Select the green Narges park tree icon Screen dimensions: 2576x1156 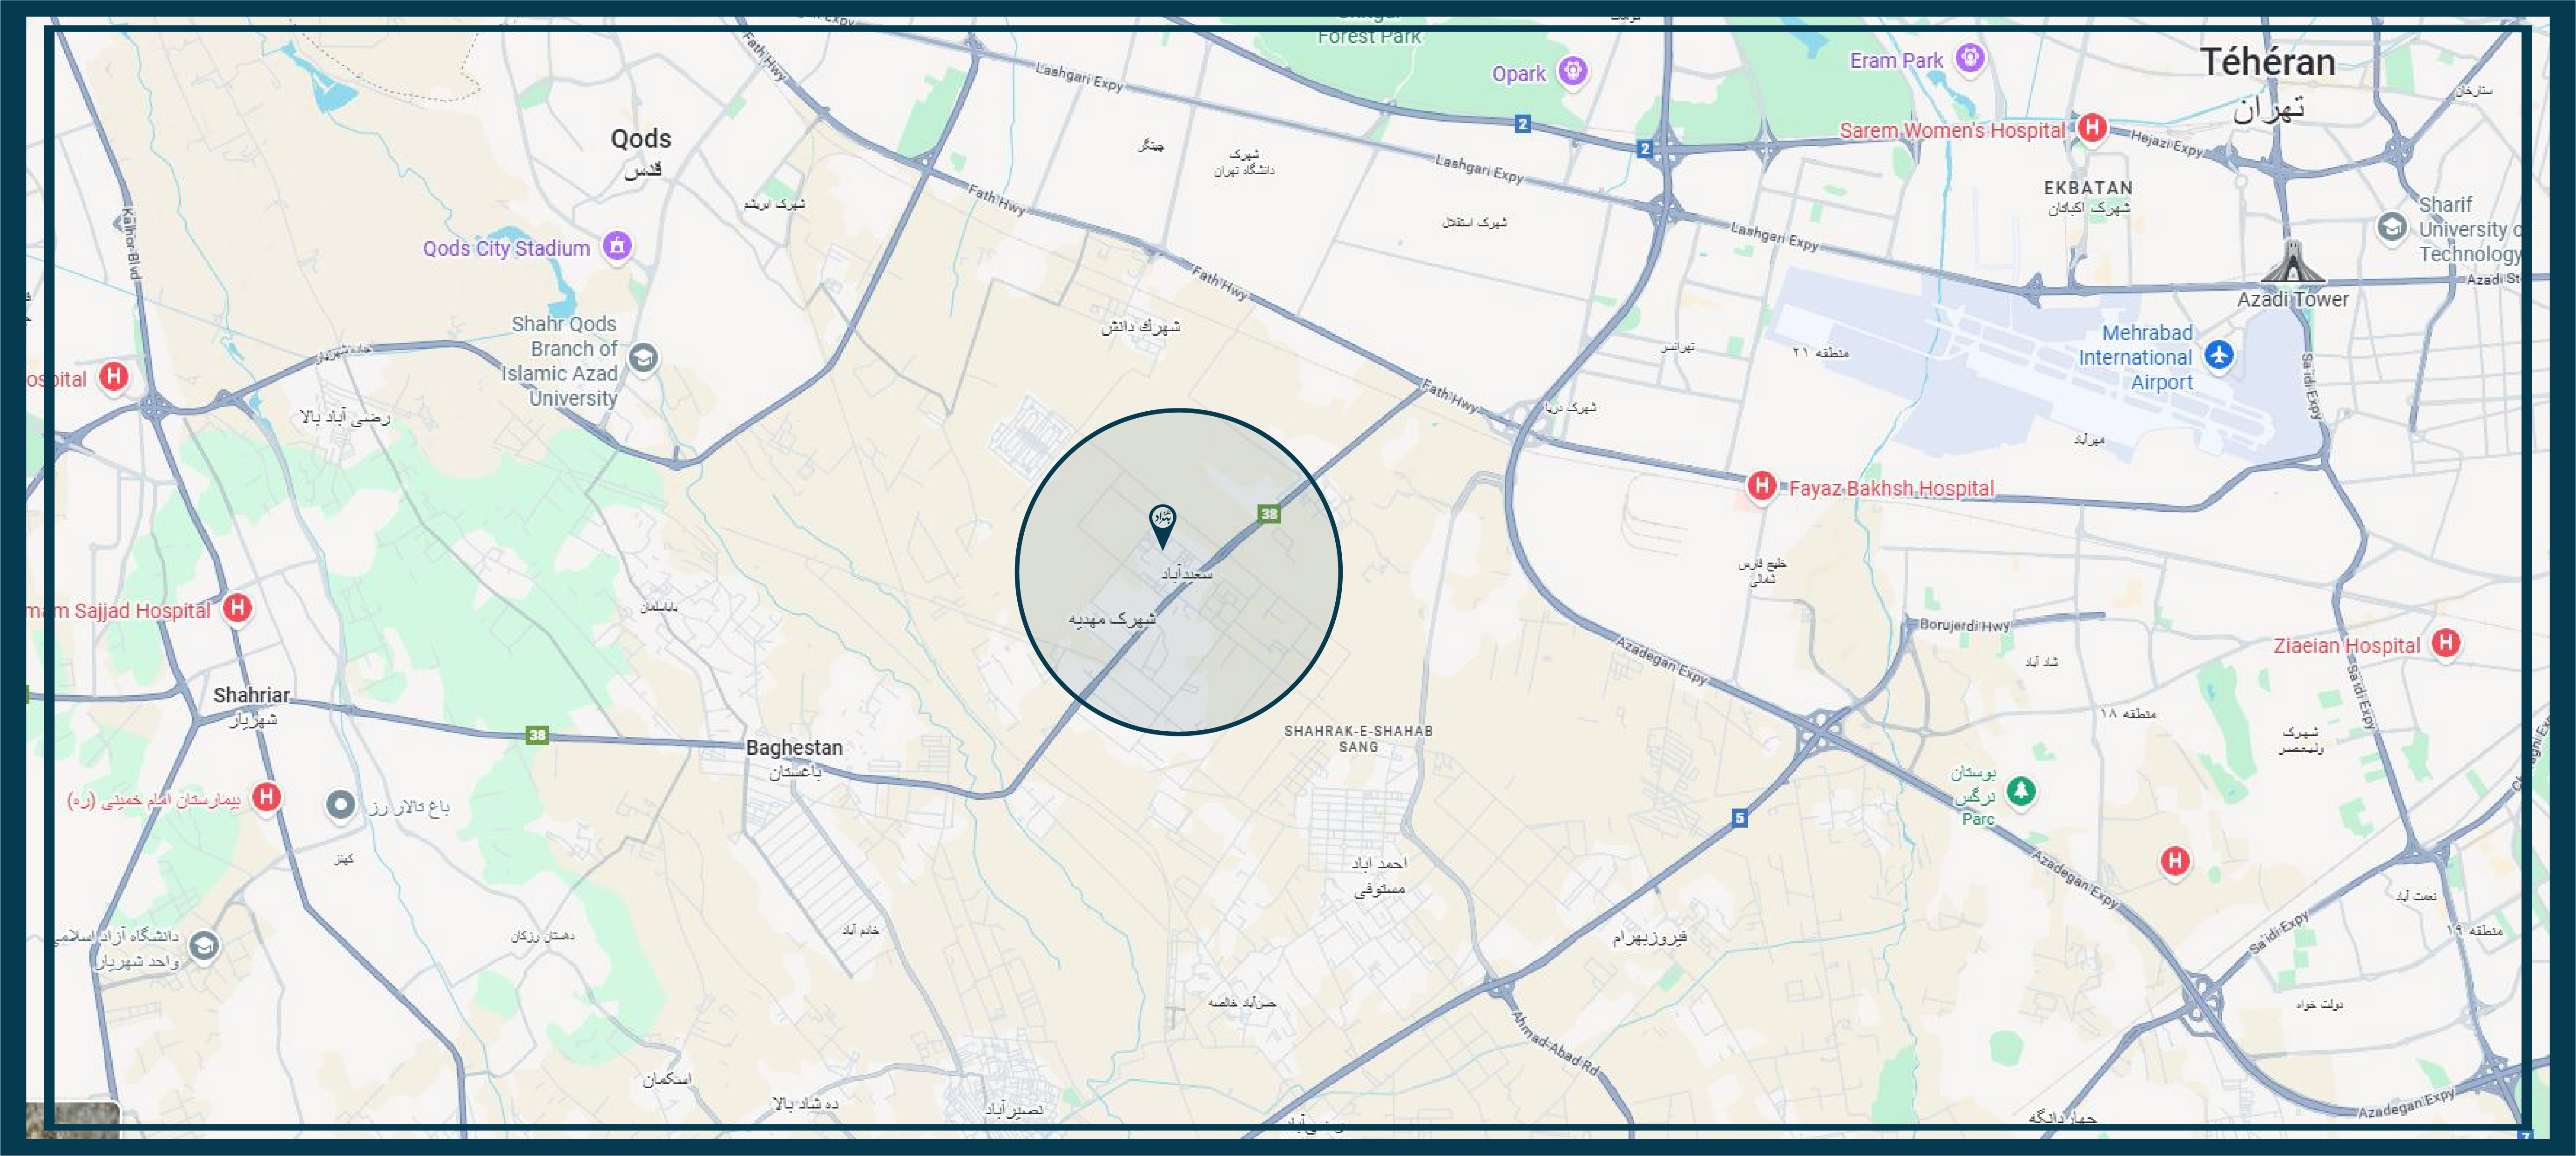click(x=2020, y=791)
